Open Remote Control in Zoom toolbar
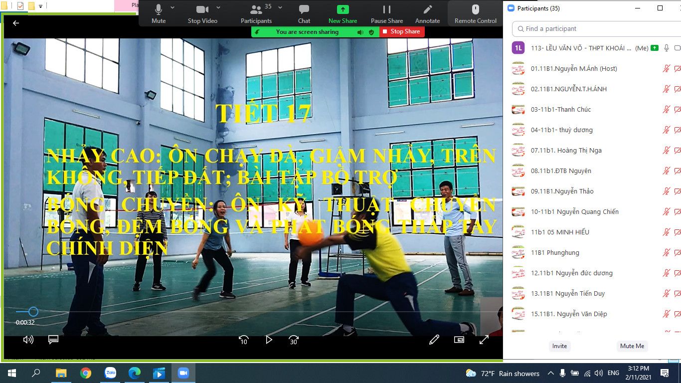Viewport: 681px width, 383px height. pyautogui.click(x=475, y=10)
